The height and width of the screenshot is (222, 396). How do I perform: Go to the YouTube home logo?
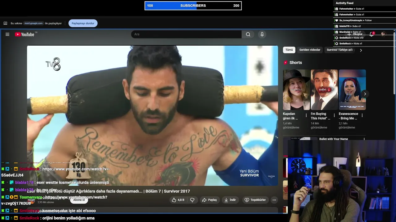pyautogui.click(x=25, y=34)
